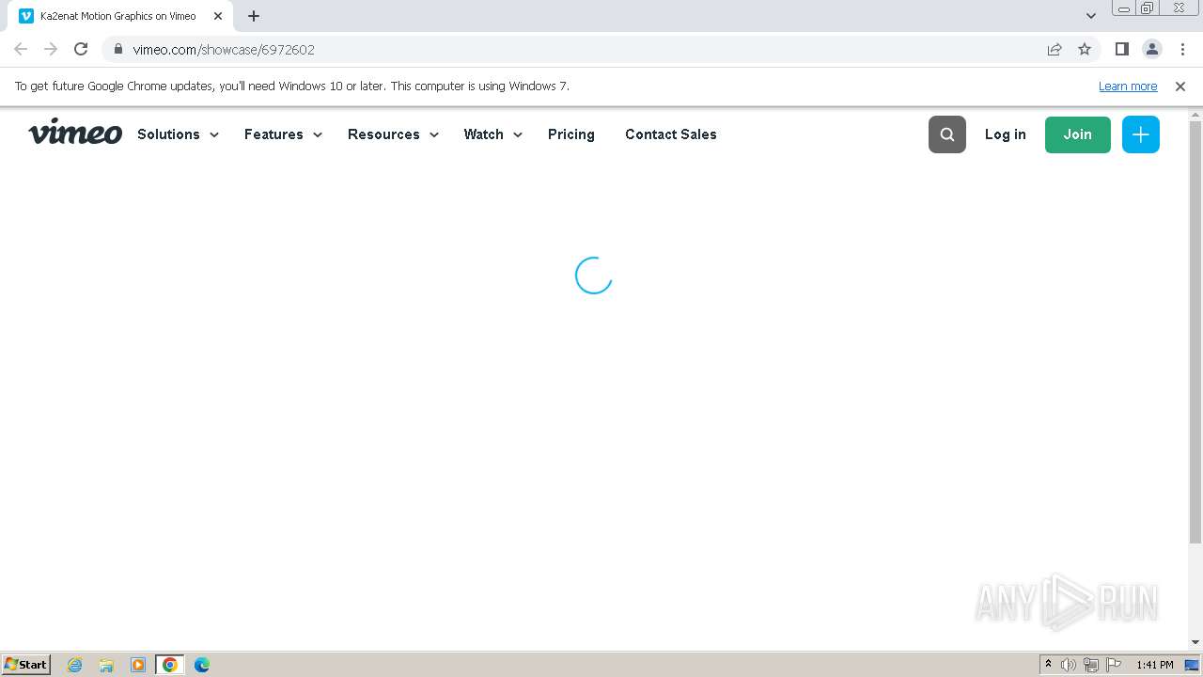
Task: Click the taskbar clock showing 1:41 PM
Action: (x=1154, y=665)
